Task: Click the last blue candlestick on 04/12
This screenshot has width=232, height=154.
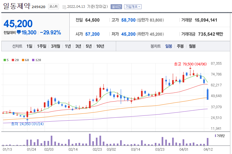Action: click(x=207, y=94)
